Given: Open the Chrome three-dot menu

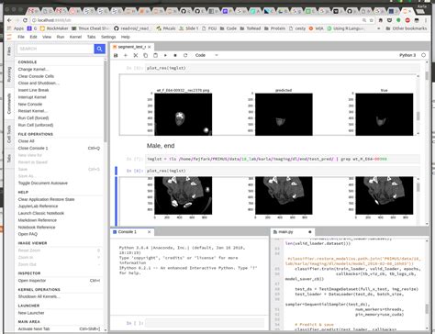Looking at the screenshot, I should (x=426, y=20).
